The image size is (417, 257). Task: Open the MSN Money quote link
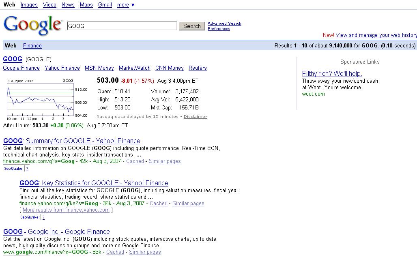click(x=99, y=68)
